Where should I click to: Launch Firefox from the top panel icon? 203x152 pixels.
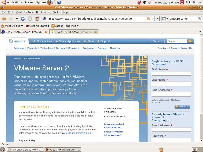[49, 2]
